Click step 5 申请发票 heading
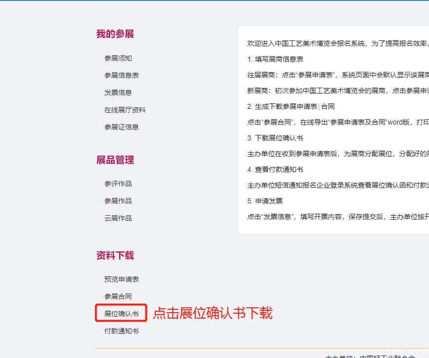 coord(265,201)
